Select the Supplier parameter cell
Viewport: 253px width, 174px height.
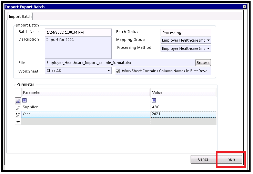point(86,107)
